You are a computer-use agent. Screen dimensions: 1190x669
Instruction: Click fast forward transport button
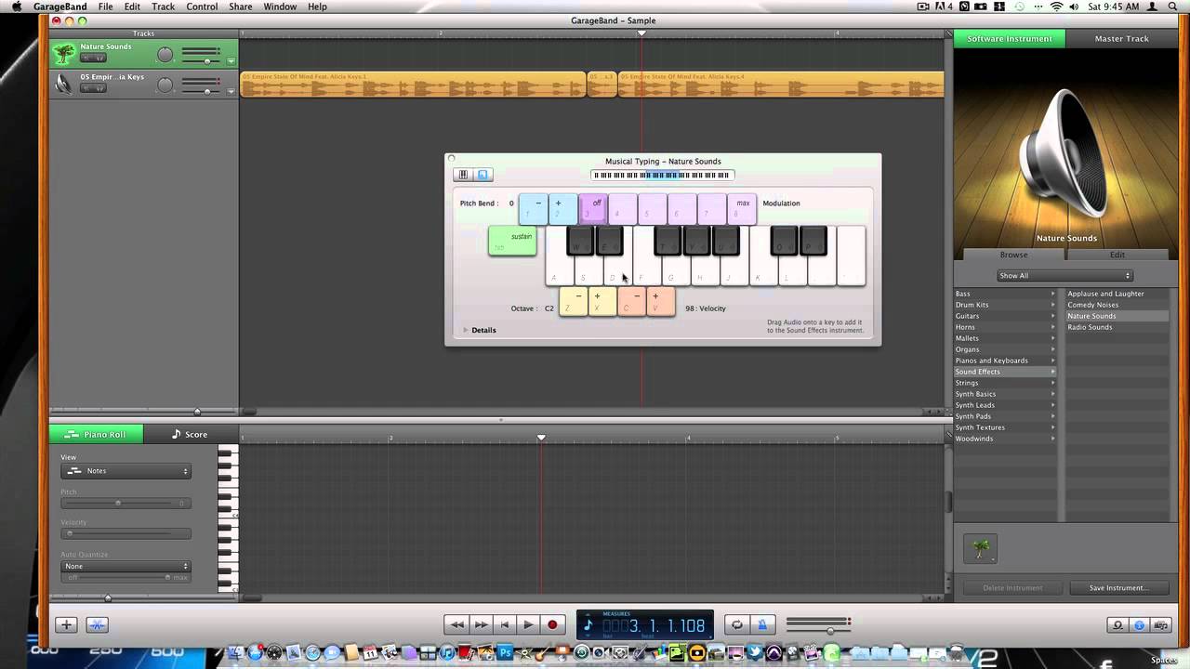coord(481,625)
